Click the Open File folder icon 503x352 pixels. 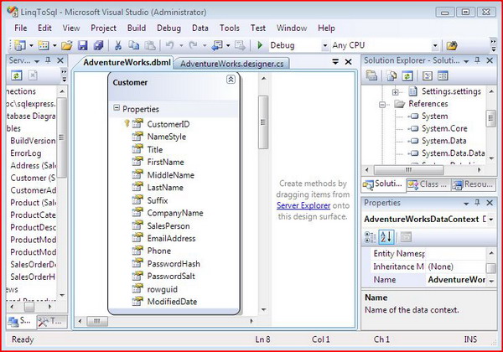(67, 45)
